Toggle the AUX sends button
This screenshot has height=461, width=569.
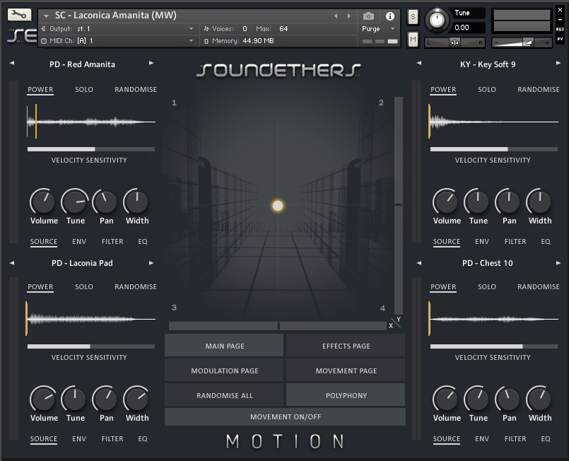[x=560, y=29]
